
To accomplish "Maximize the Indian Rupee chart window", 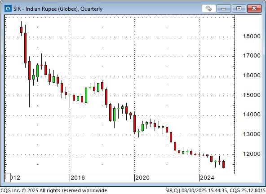I will pyautogui.click(x=239, y=9).
